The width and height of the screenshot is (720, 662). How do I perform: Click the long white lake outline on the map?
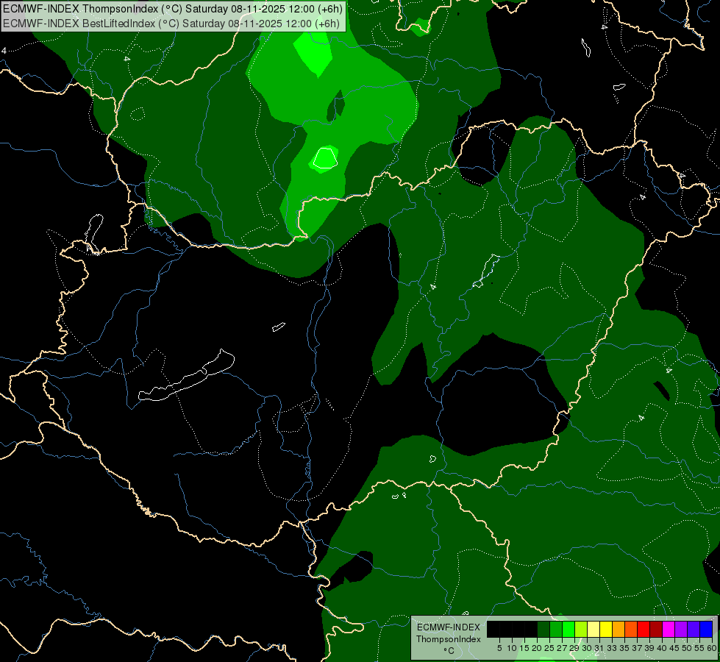(186, 375)
